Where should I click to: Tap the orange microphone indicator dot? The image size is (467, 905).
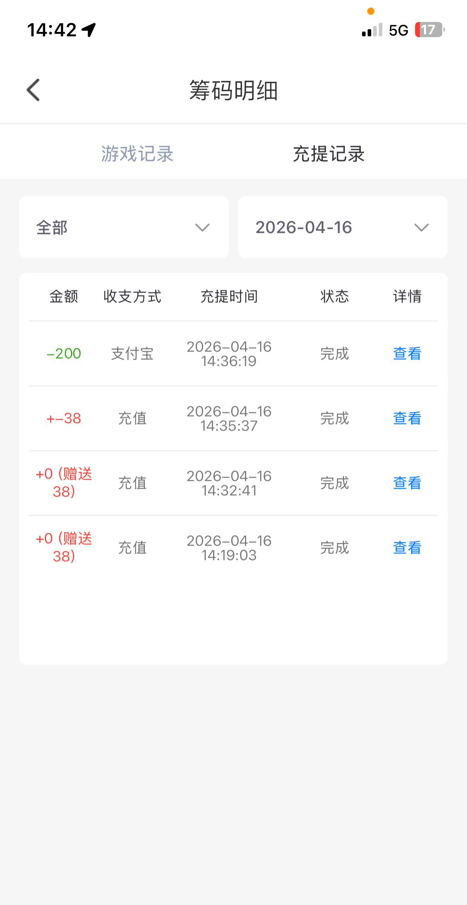tap(371, 11)
